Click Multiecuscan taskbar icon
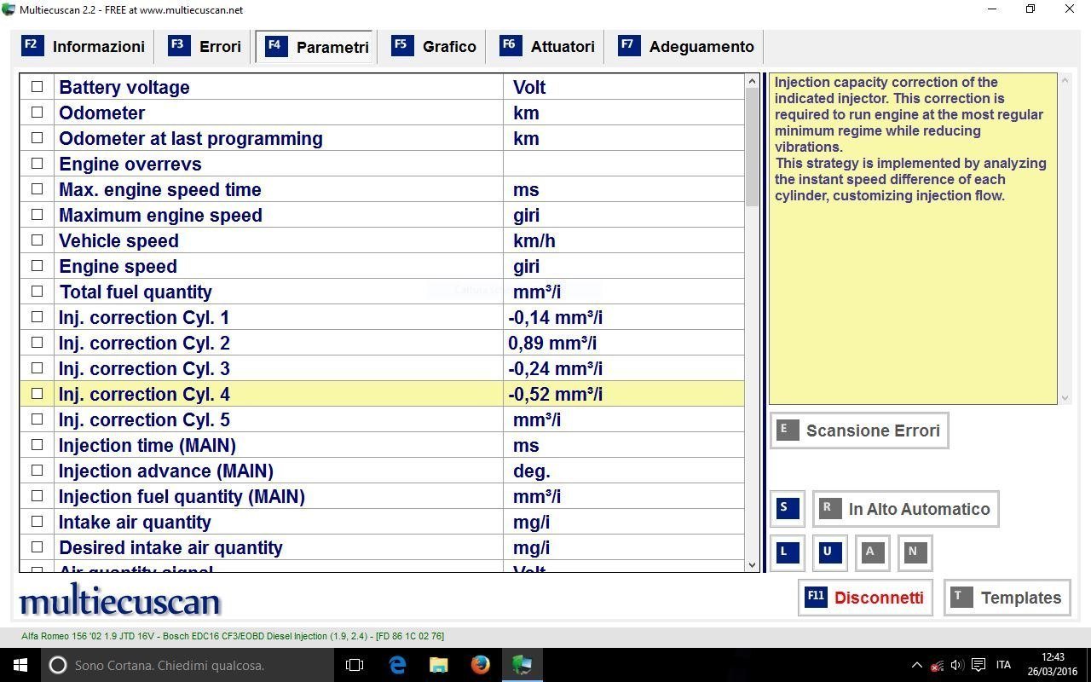This screenshot has width=1091, height=682. coord(522,665)
